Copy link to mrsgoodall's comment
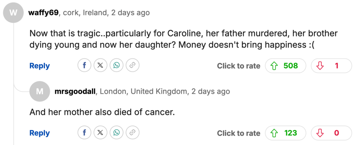 point(133,133)
